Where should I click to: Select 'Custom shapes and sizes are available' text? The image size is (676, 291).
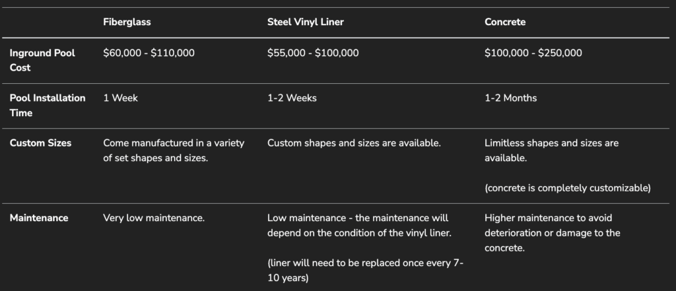pyautogui.click(x=354, y=143)
